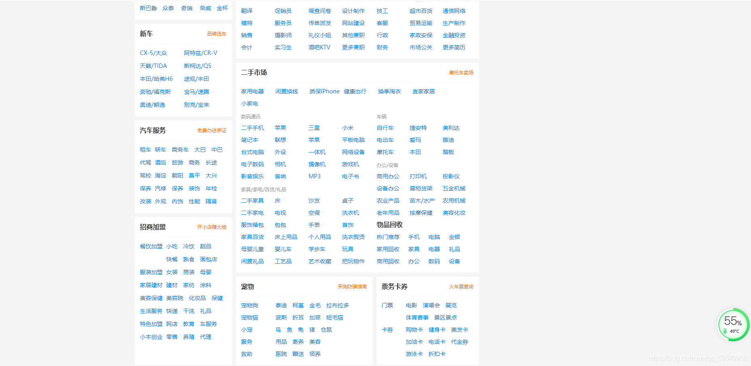Viewport: 751px width, 366px height.
Task: Open the 斯柯达/Q5 link
Action: point(198,66)
